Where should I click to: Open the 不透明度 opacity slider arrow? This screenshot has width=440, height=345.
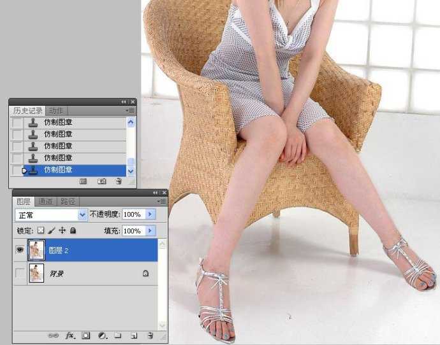150,215
